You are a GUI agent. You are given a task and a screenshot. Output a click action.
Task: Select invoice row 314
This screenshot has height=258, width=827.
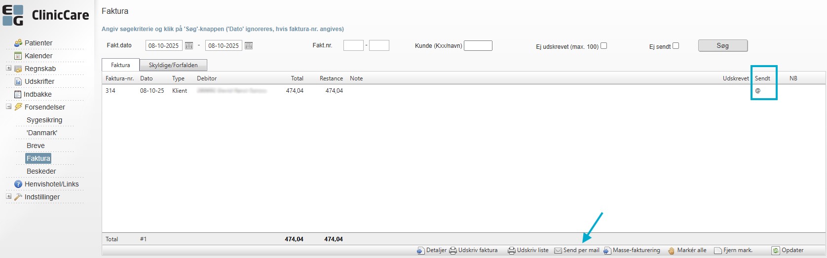pyautogui.click(x=111, y=91)
